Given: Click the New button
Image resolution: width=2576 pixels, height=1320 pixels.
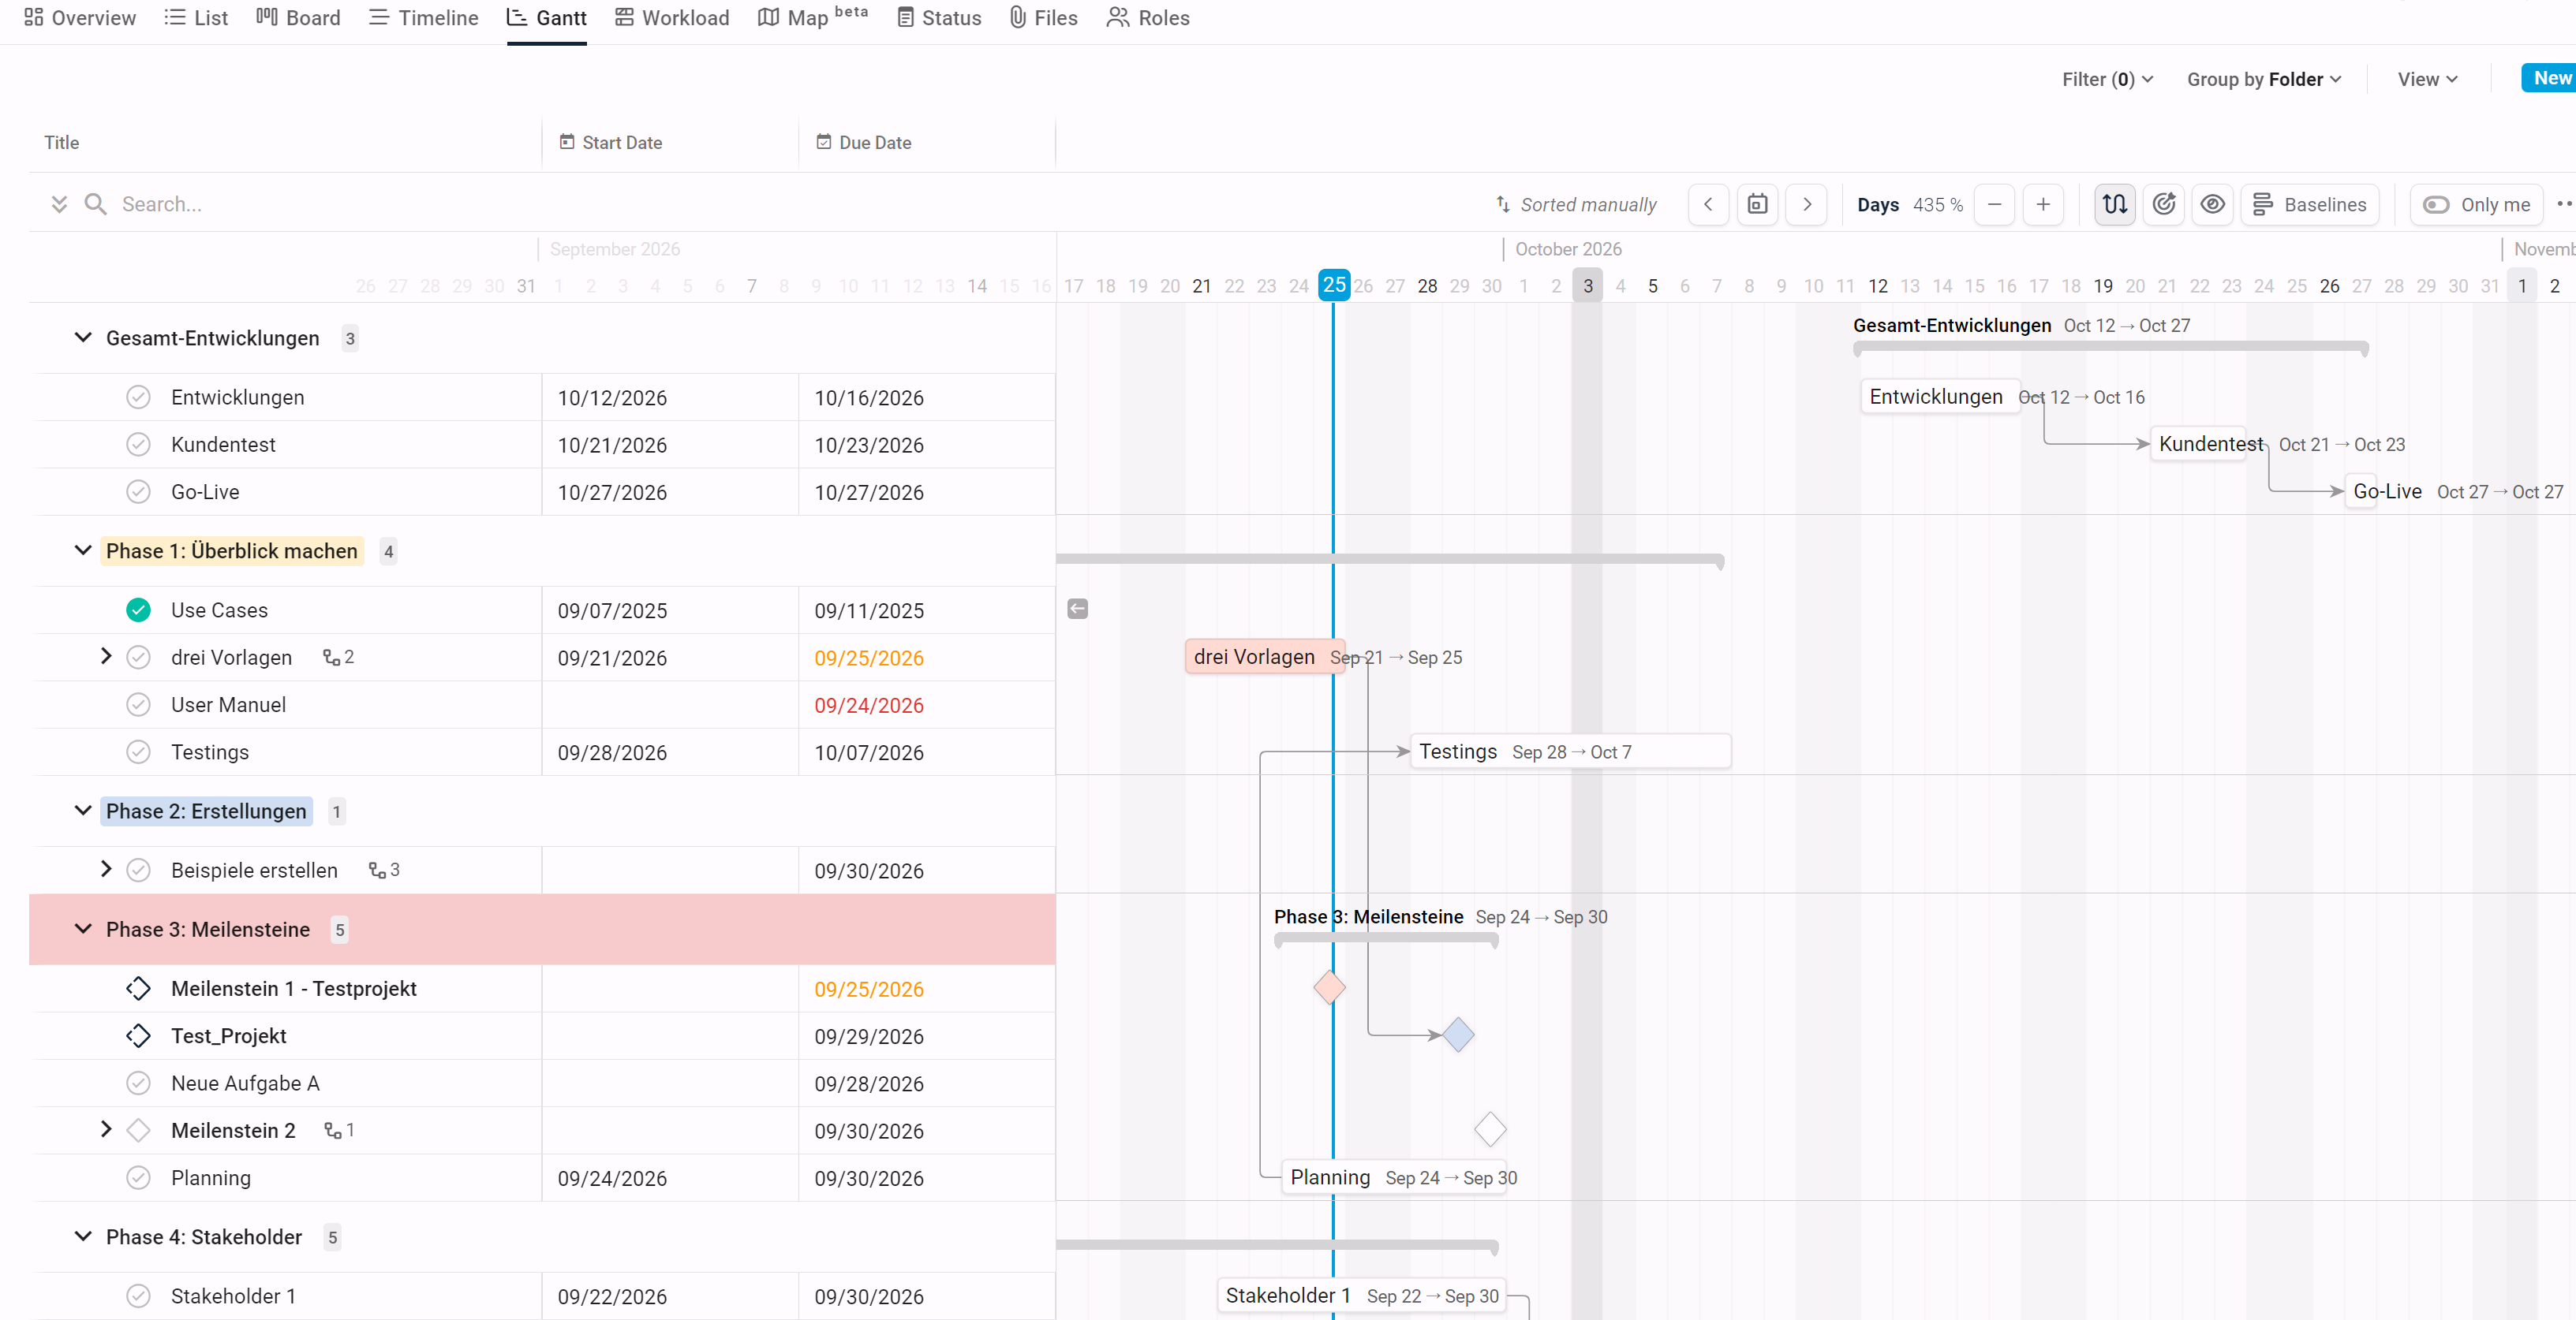Looking at the screenshot, I should tap(2549, 78).
